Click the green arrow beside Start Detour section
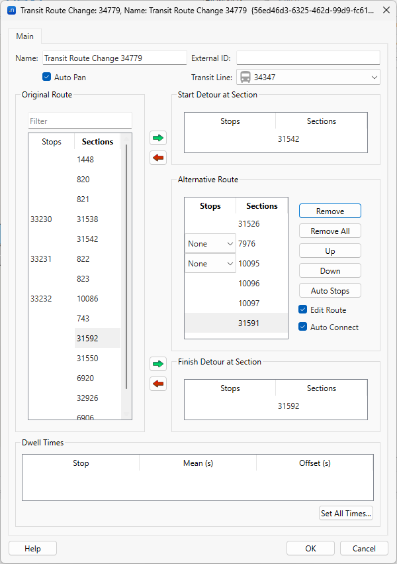397x564 pixels. [x=158, y=138]
